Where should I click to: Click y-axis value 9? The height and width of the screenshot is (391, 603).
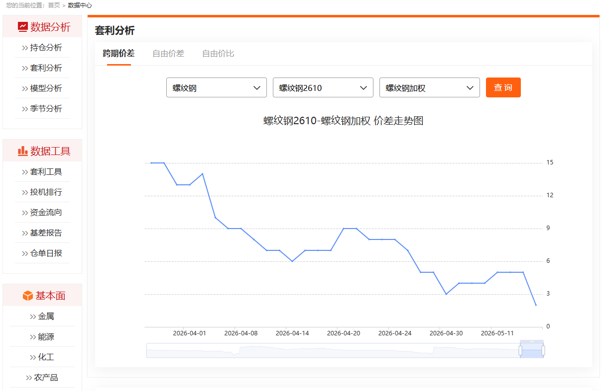548,228
